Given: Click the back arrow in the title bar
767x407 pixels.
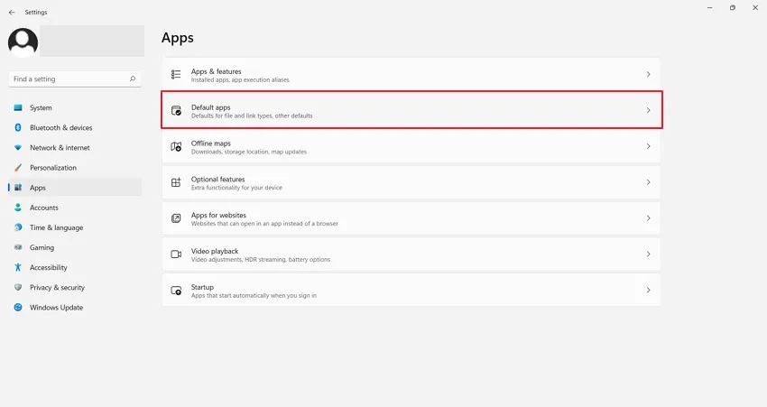Looking at the screenshot, I should click(x=12, y=13).
